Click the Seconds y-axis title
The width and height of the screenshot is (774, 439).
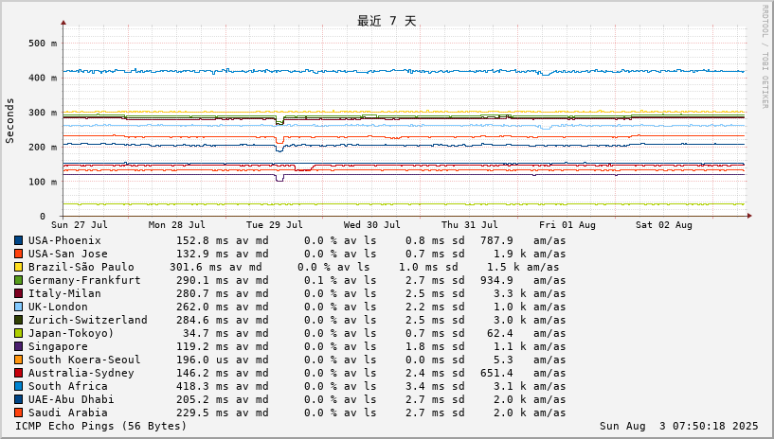[9, 121]
